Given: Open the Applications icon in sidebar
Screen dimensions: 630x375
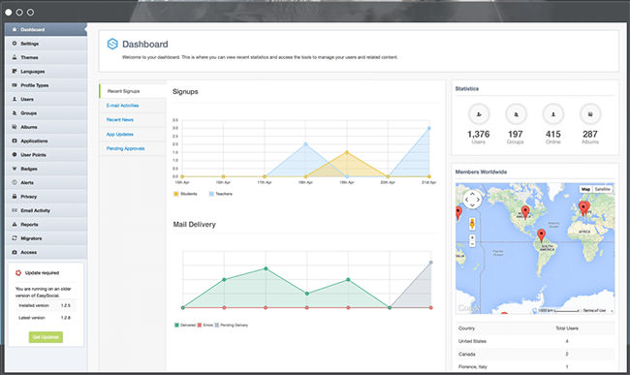Looking at the screenshot, I should (15, 141).
